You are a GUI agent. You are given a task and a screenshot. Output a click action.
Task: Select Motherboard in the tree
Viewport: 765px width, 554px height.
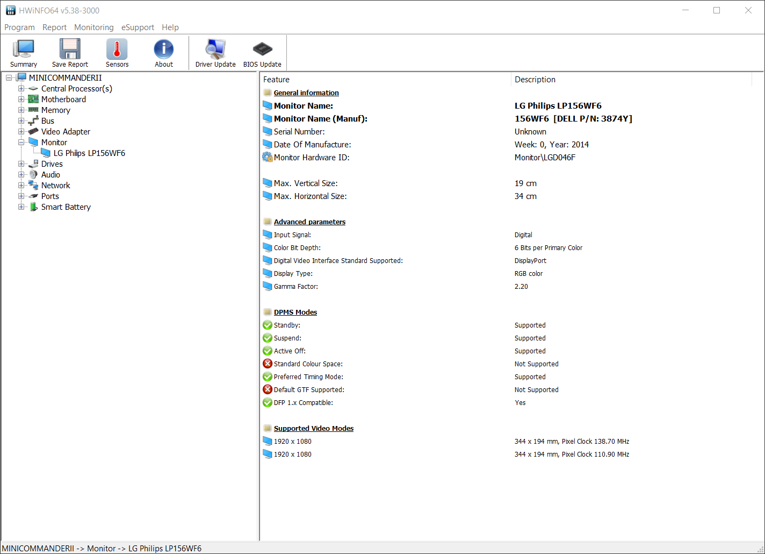pos(63,100)
